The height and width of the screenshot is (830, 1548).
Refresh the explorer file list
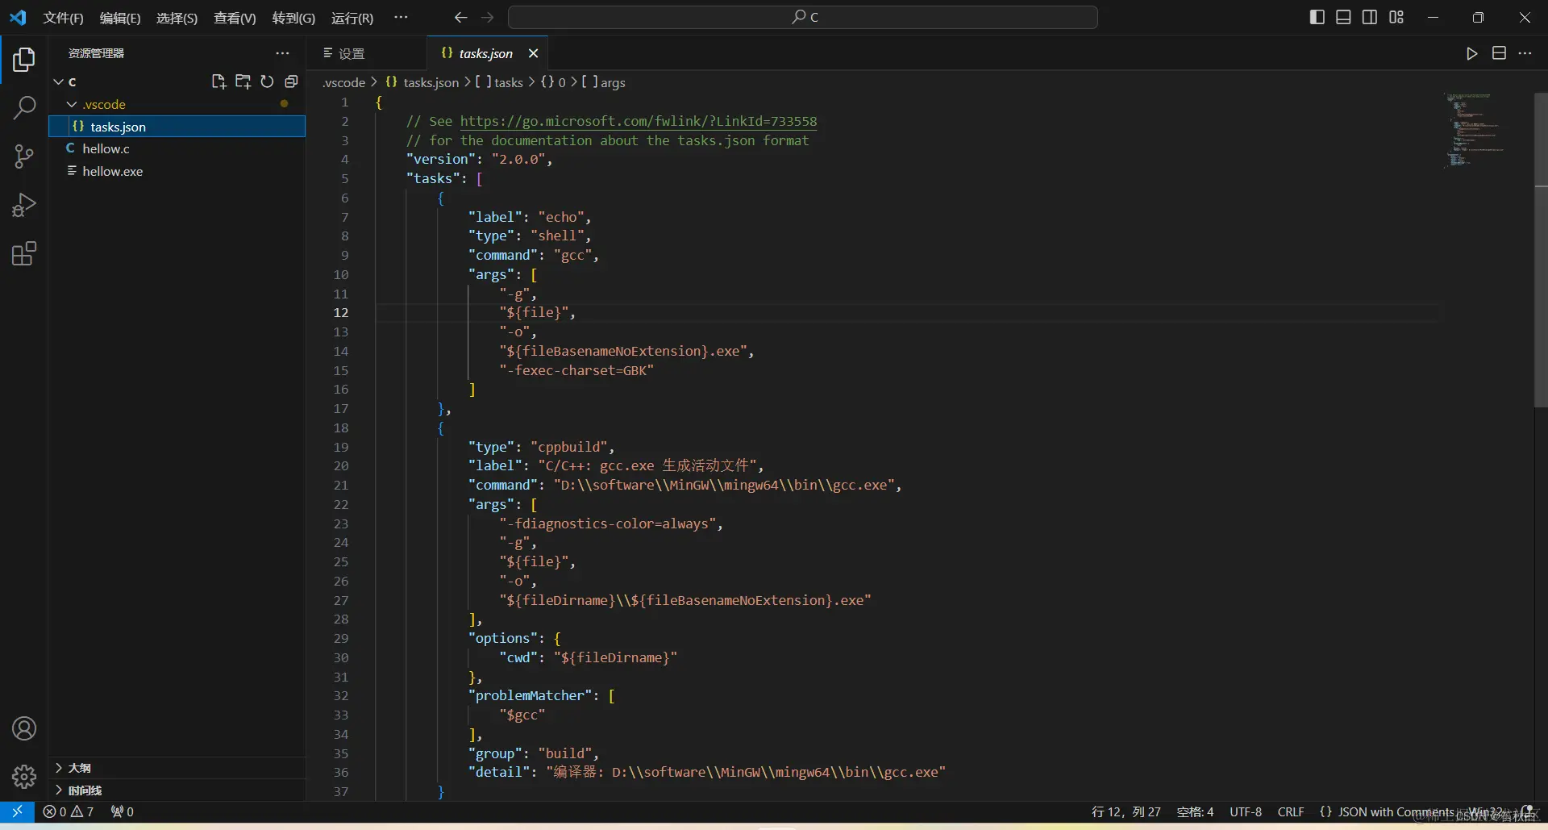tap(267, 81)
